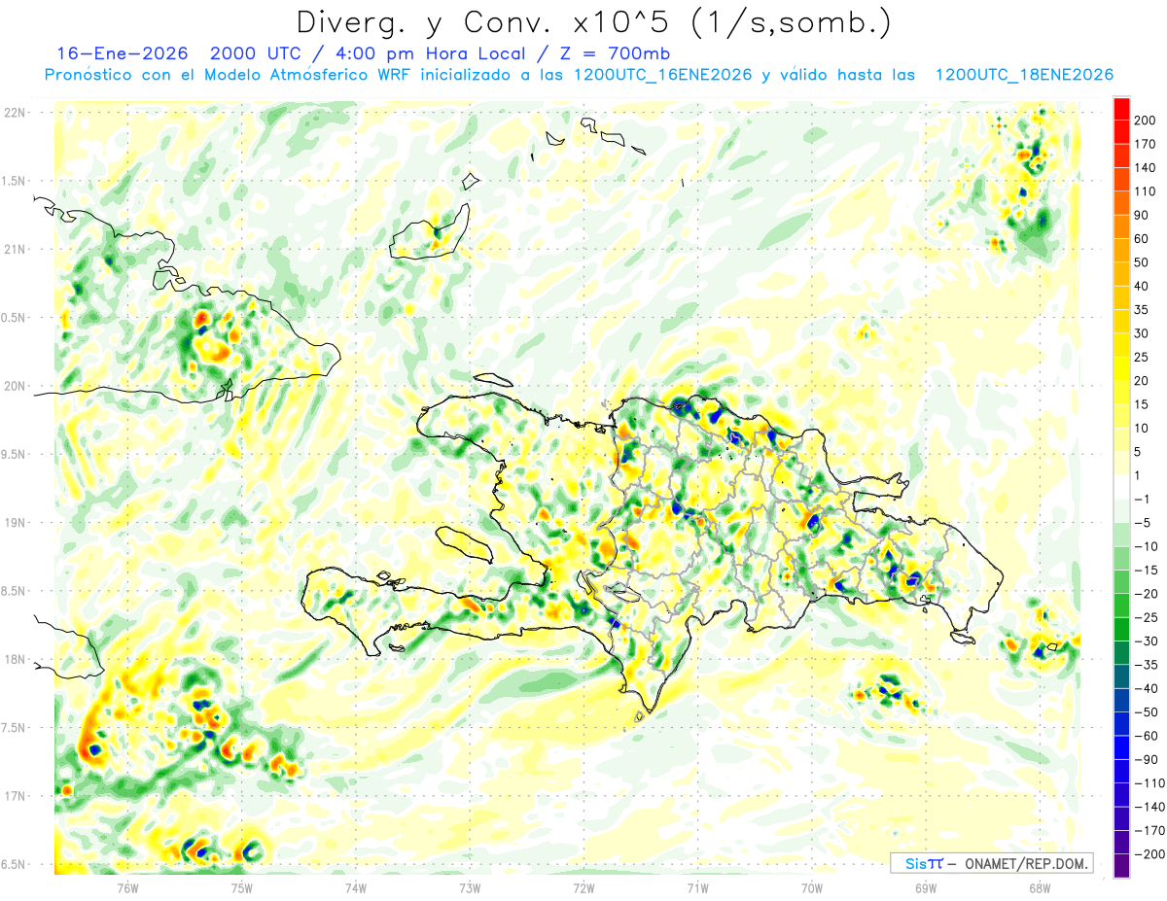This screenshot has height=901, width=1167.
Task: Click the "69W" longitude axis label
Action: tap(926, 887)
